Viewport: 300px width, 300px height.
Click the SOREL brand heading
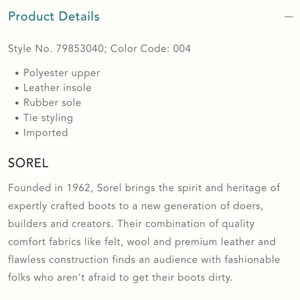28,163
